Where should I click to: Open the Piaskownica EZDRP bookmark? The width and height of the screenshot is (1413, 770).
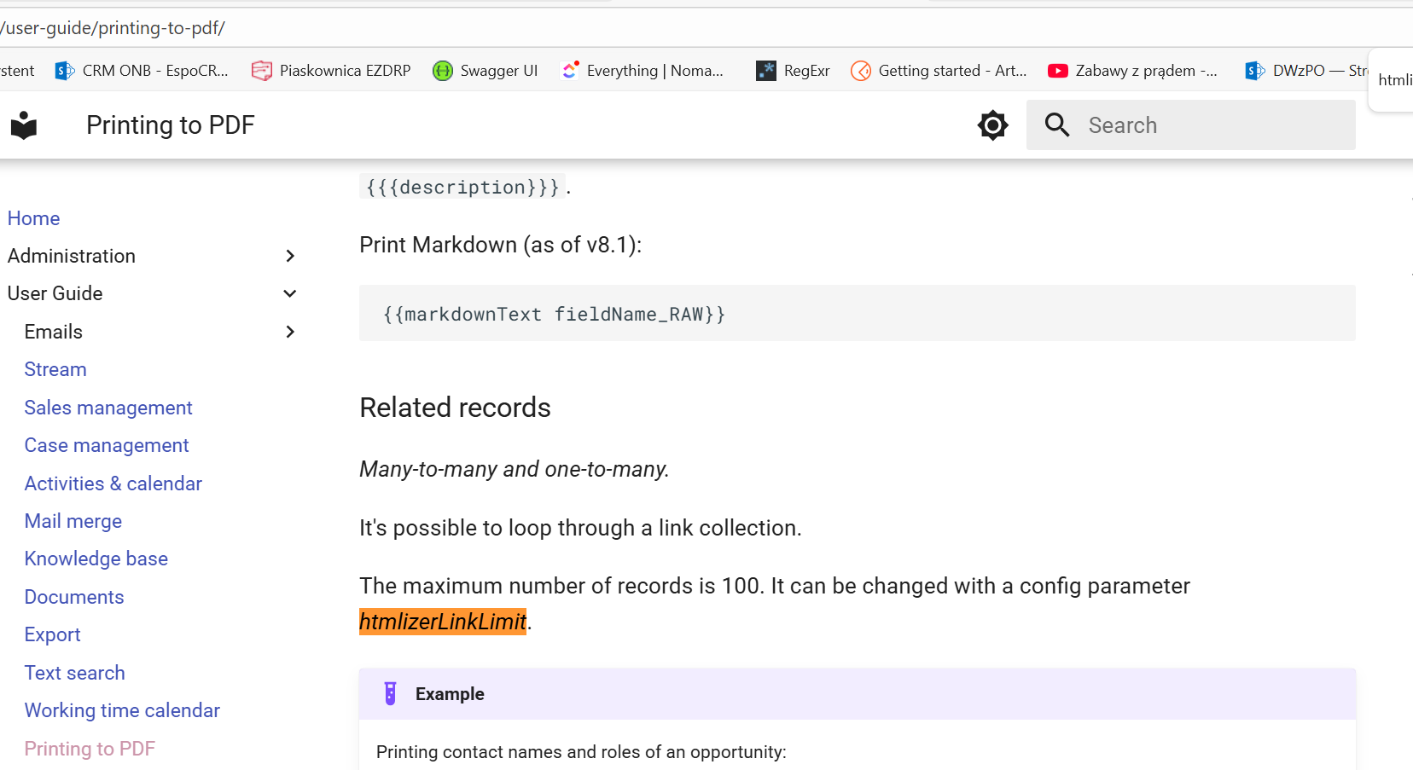coord(332,71)
